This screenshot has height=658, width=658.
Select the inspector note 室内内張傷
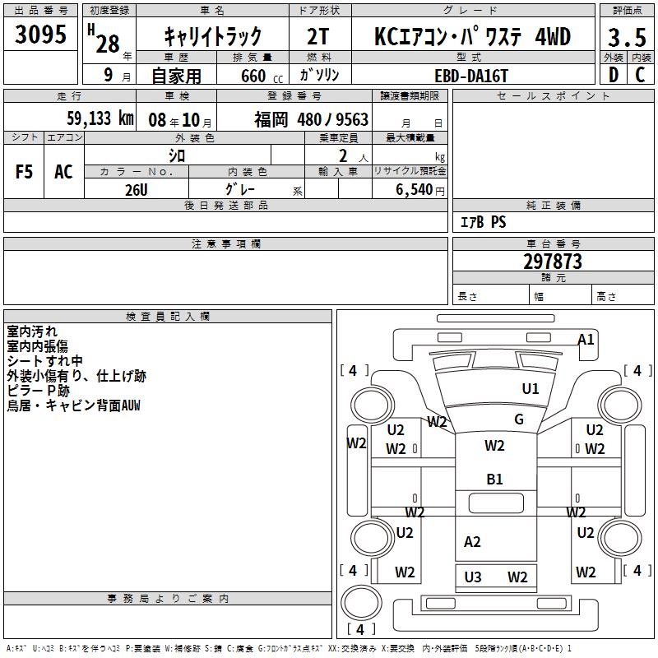click(37, 345)
